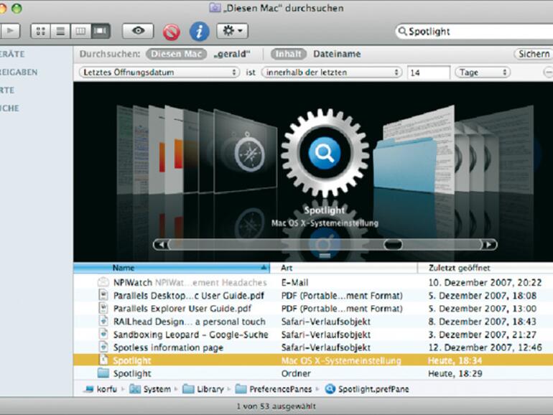Image resolution: width=553 pixels, height=415 pixels.
Task: Open the 'innerhalb der letzten' dropdown
Action: pos(332,73)
